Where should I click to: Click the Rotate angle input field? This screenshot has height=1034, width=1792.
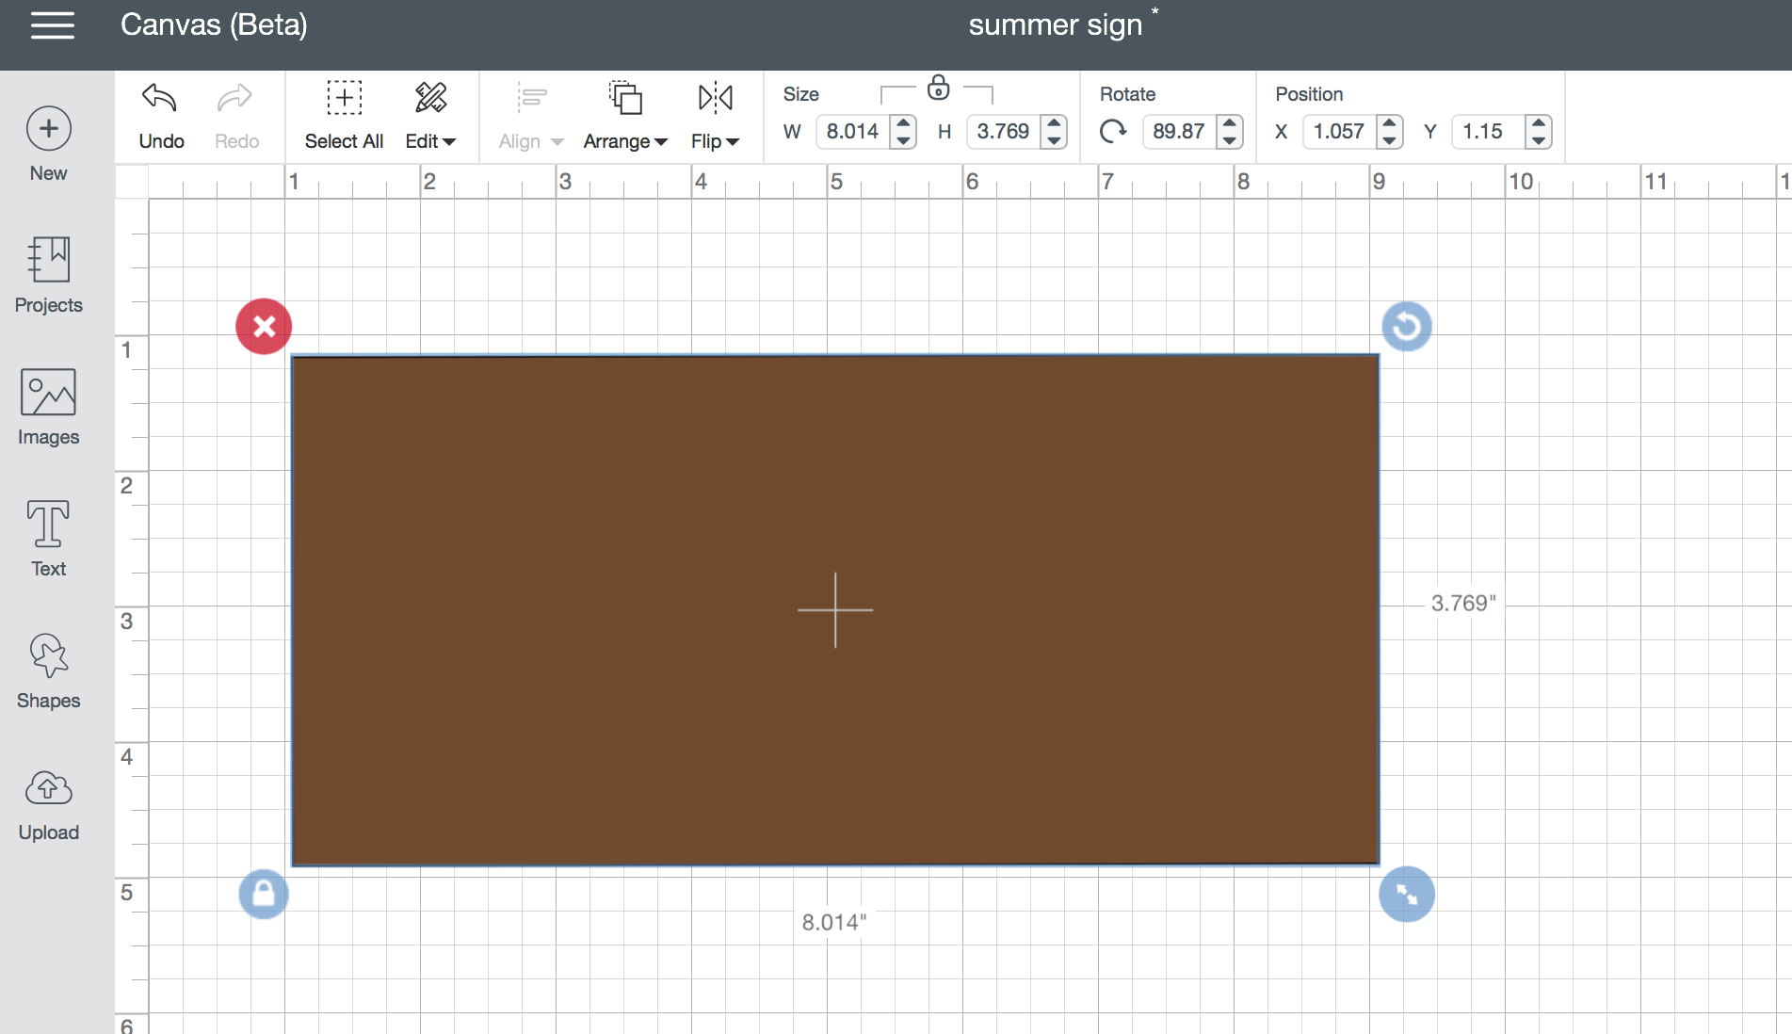pos(1179,132)
